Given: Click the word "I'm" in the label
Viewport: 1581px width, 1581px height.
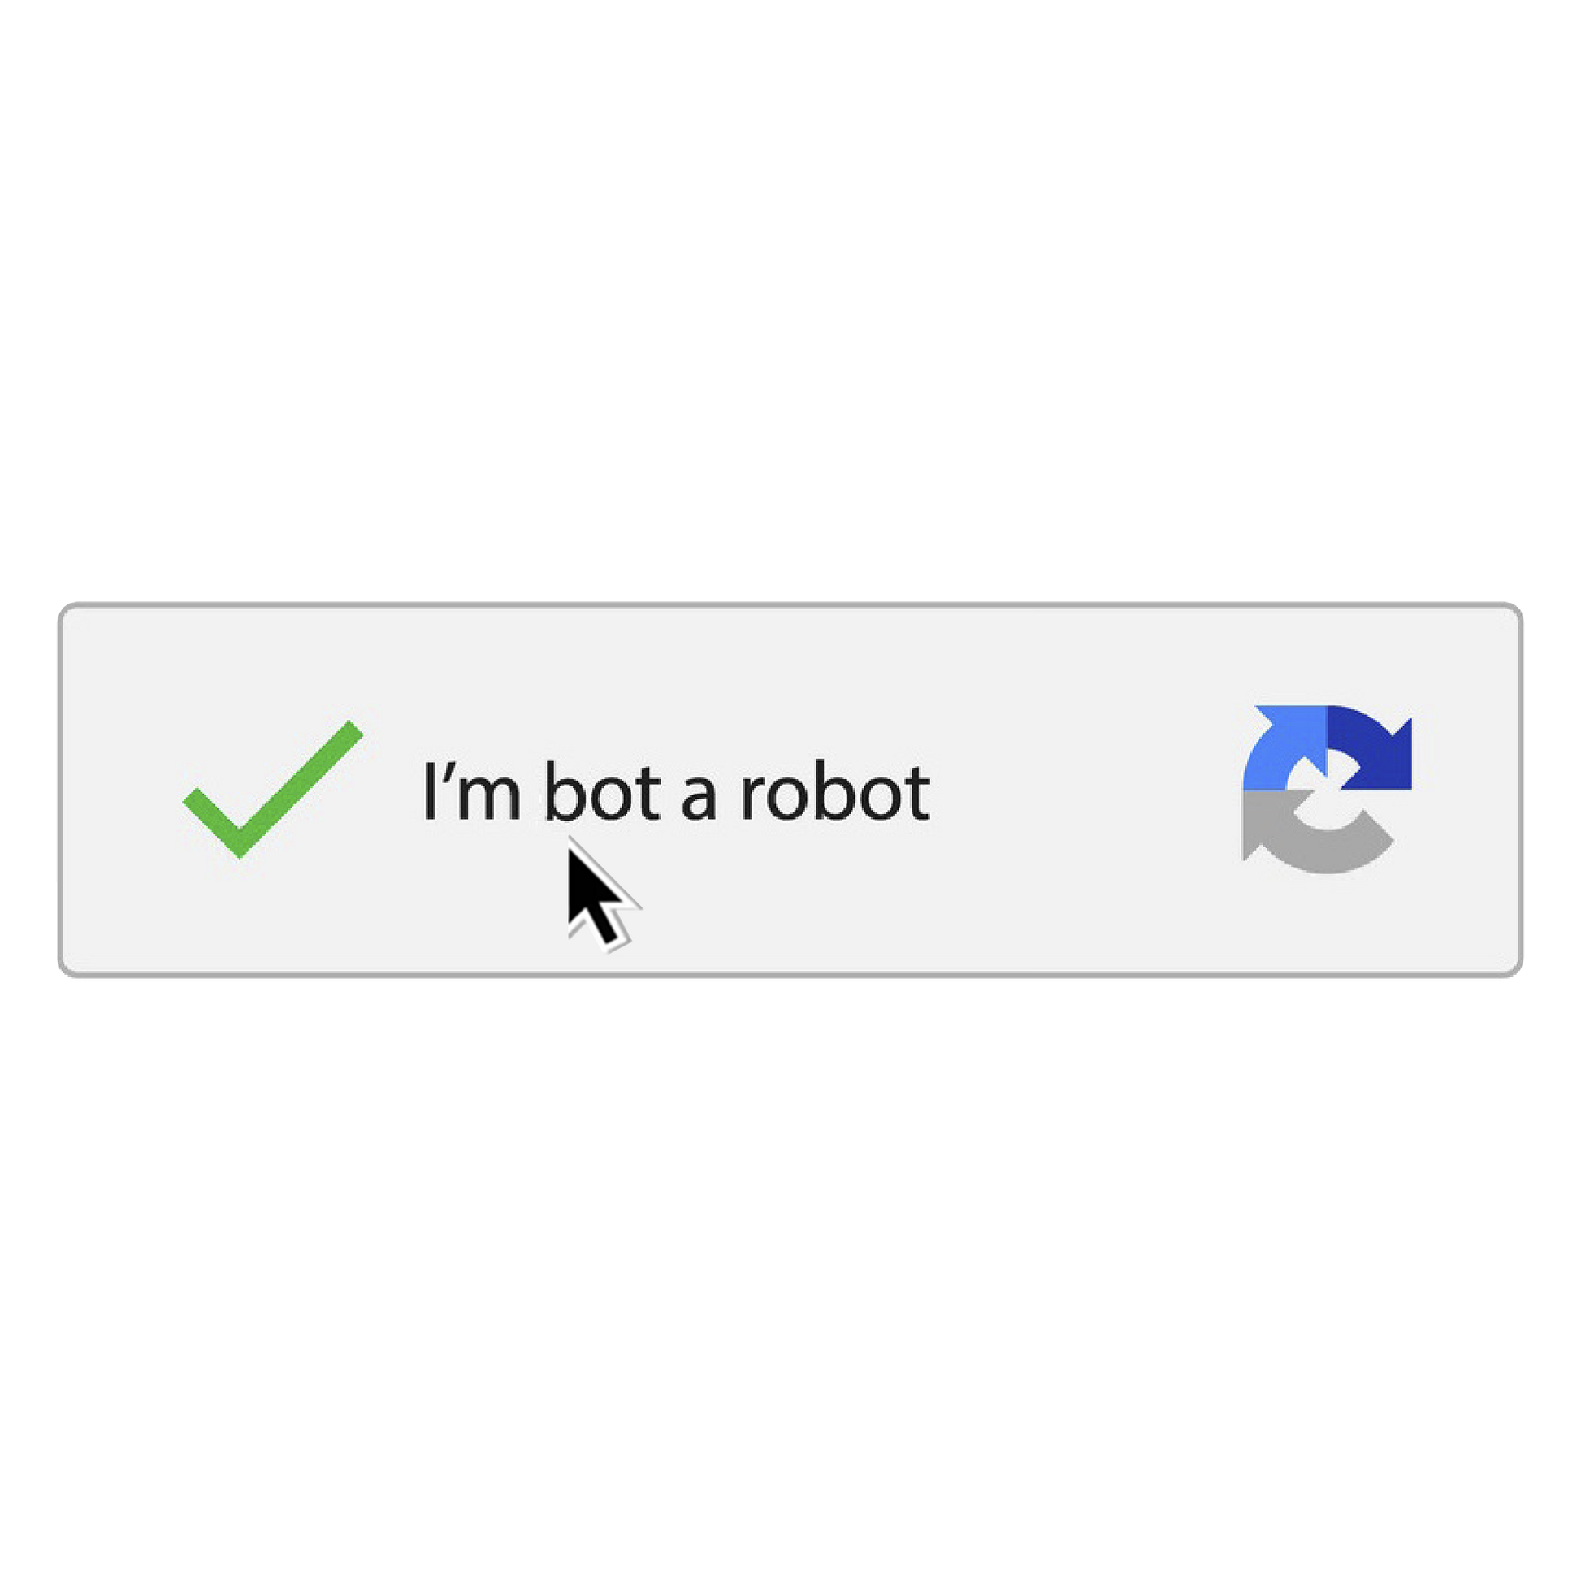Looking at the screenshot, I should coord(471,790).
